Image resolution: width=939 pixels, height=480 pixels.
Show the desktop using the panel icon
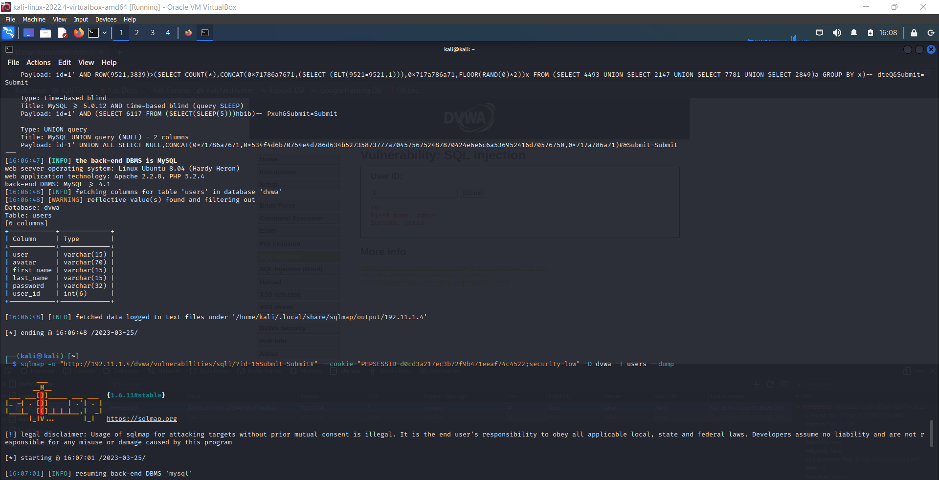point(28,33)
